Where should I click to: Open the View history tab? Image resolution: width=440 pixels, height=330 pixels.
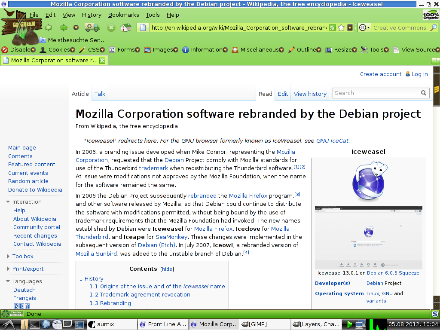pyautogui.click(x=310, y=94)
